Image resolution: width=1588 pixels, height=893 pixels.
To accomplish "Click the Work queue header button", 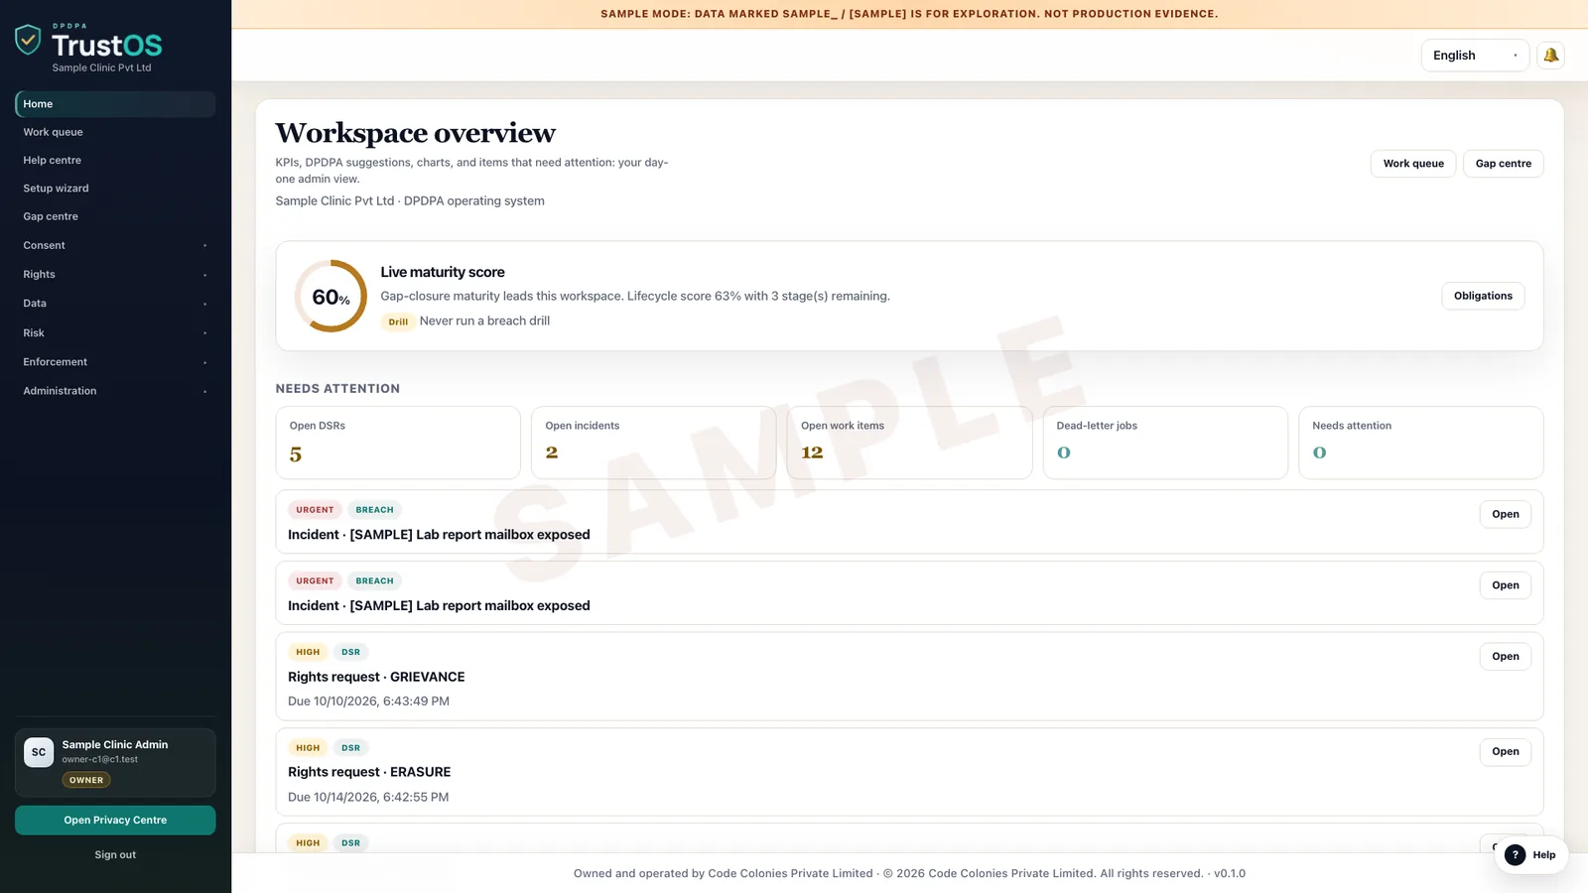I will click(1413, 164).
